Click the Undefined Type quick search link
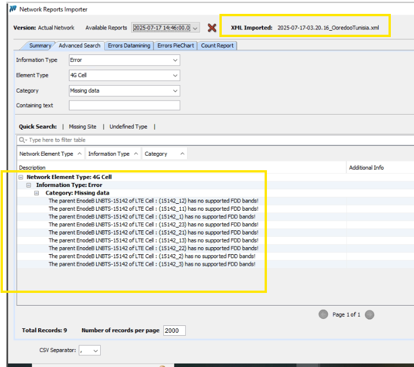Viewport: 414px width, 367px height. click(x=128, y=126)
